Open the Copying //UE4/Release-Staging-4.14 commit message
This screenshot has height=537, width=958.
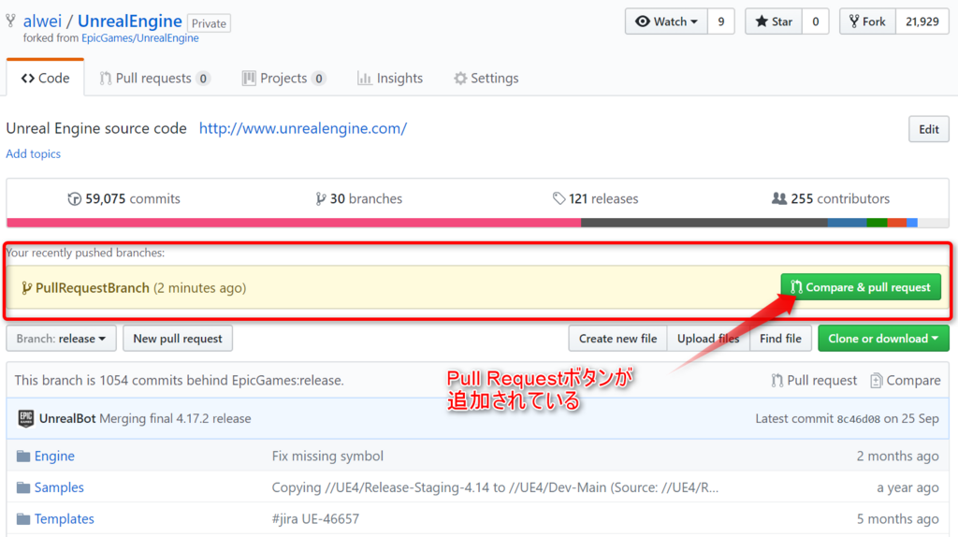point(495,487)
